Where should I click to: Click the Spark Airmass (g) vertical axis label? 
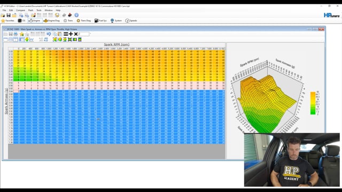6,101
